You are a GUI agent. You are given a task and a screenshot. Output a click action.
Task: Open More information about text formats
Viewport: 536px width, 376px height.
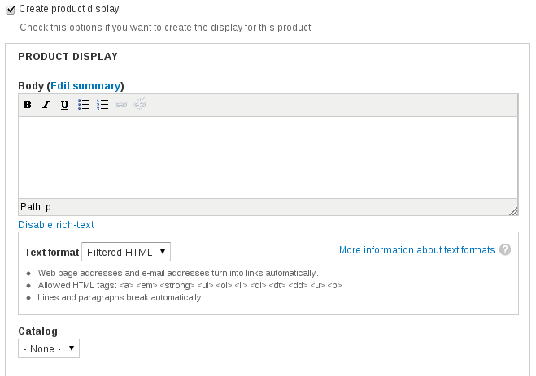pos(416,249)
